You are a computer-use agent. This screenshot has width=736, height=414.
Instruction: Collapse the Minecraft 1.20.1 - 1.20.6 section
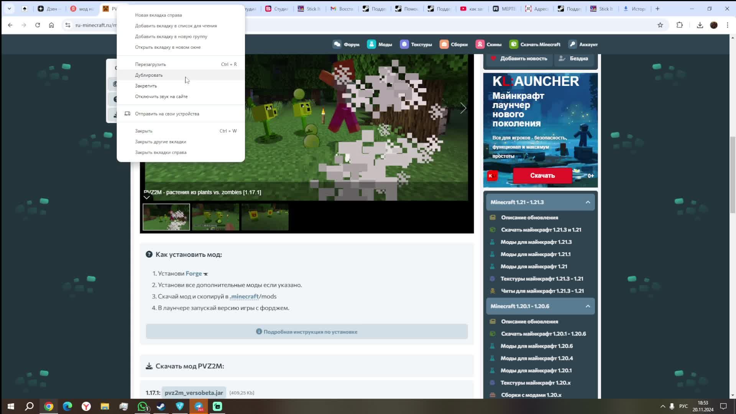[x=540, y=306]
